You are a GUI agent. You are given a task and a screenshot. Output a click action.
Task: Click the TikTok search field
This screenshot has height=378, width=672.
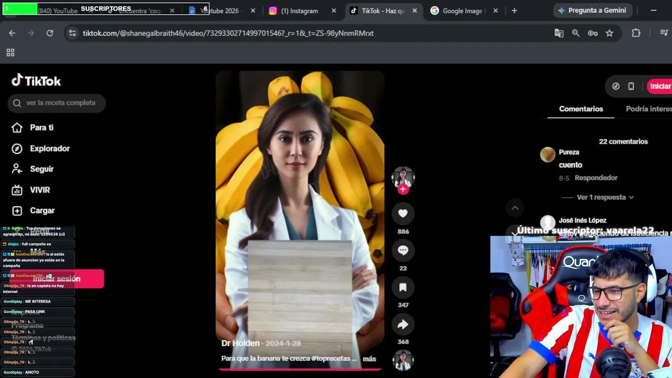[x=57, y=103]
